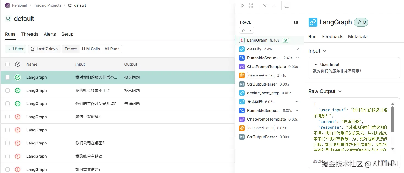The height and width of the screenshot is (173, 404).
Task: Click the Name column header
Action: (32, 64)
